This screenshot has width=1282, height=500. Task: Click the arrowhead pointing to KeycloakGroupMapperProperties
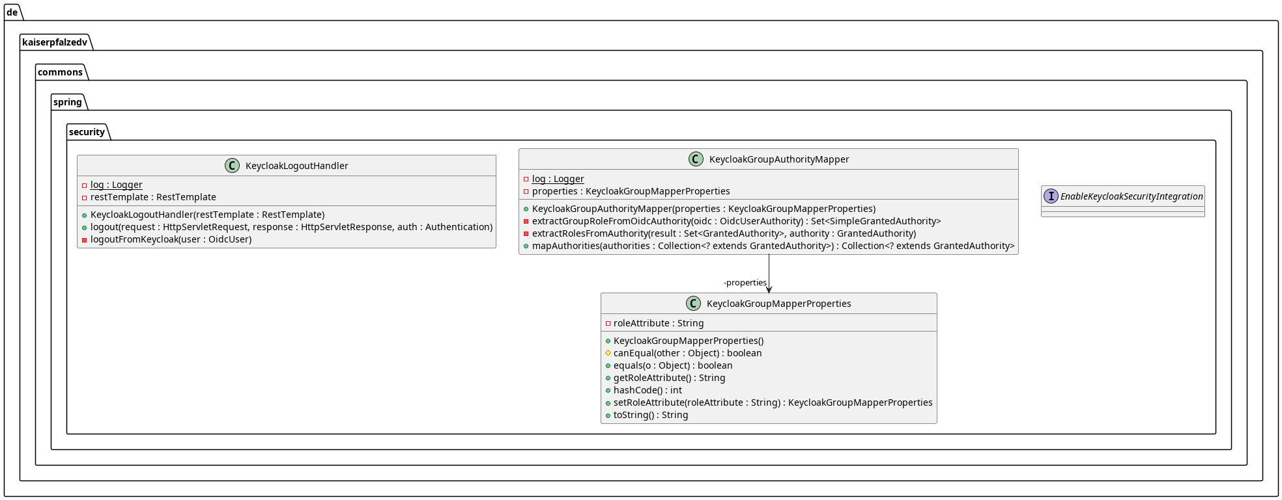[x=769, y=289]
